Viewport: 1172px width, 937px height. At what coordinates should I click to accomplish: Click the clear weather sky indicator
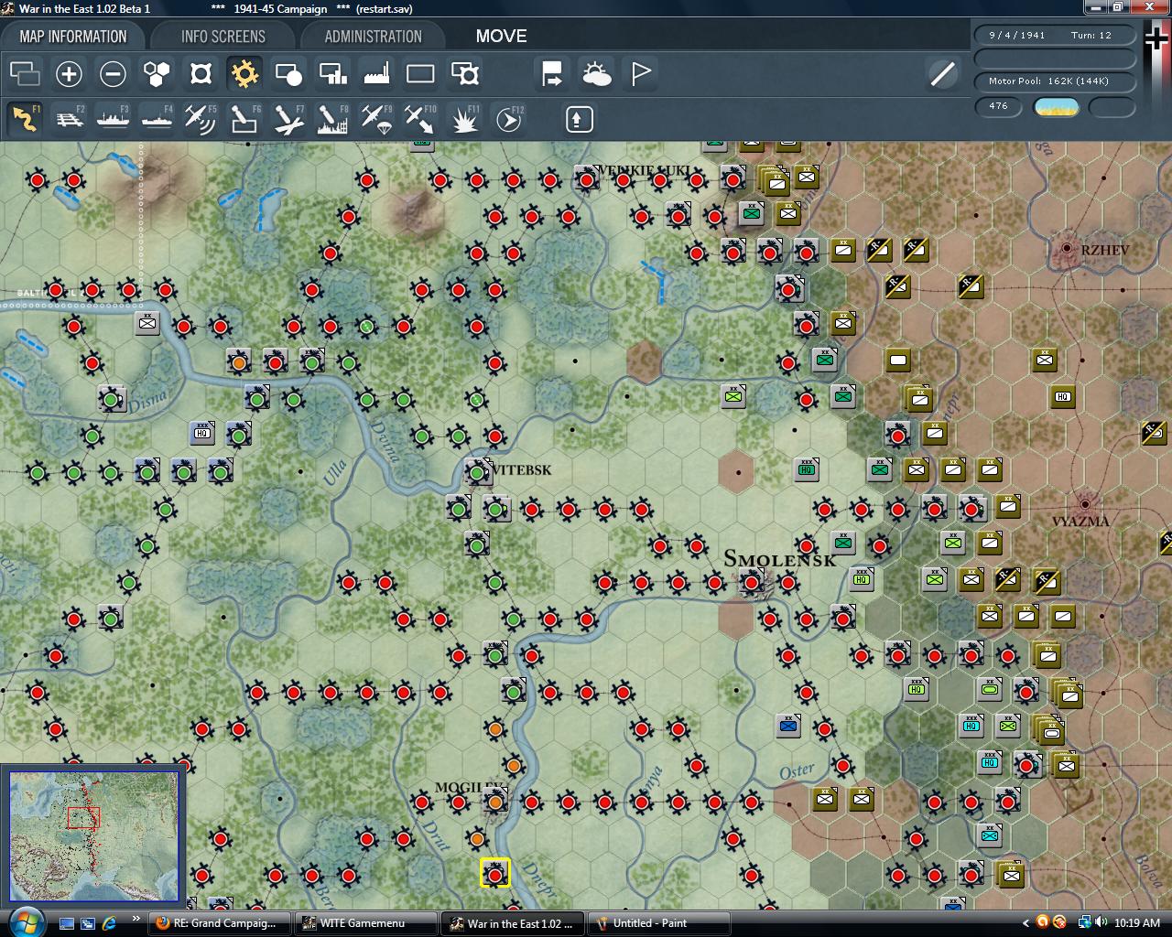tap(1056, 107)
